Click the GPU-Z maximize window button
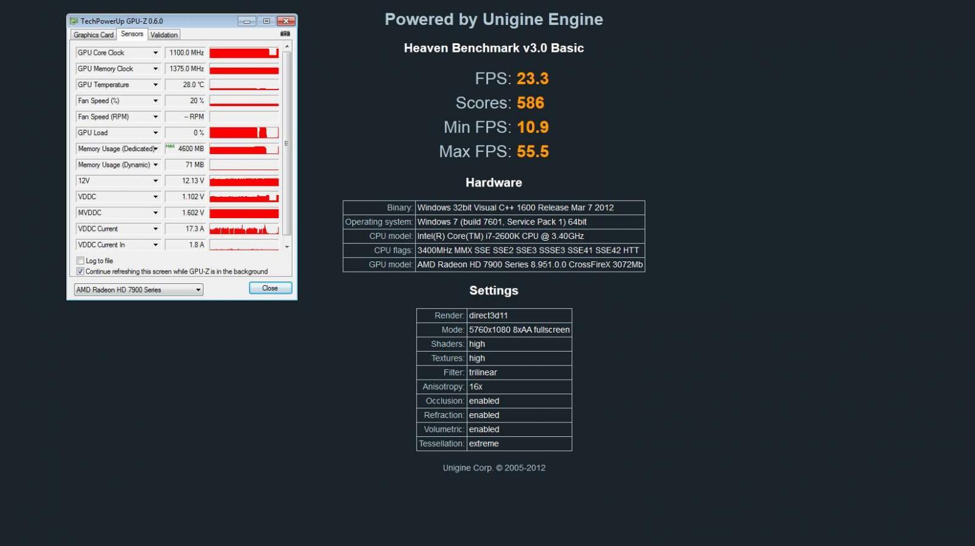Image resolution: width=975 pixels, height=546 pixels. tap(266, 21)
